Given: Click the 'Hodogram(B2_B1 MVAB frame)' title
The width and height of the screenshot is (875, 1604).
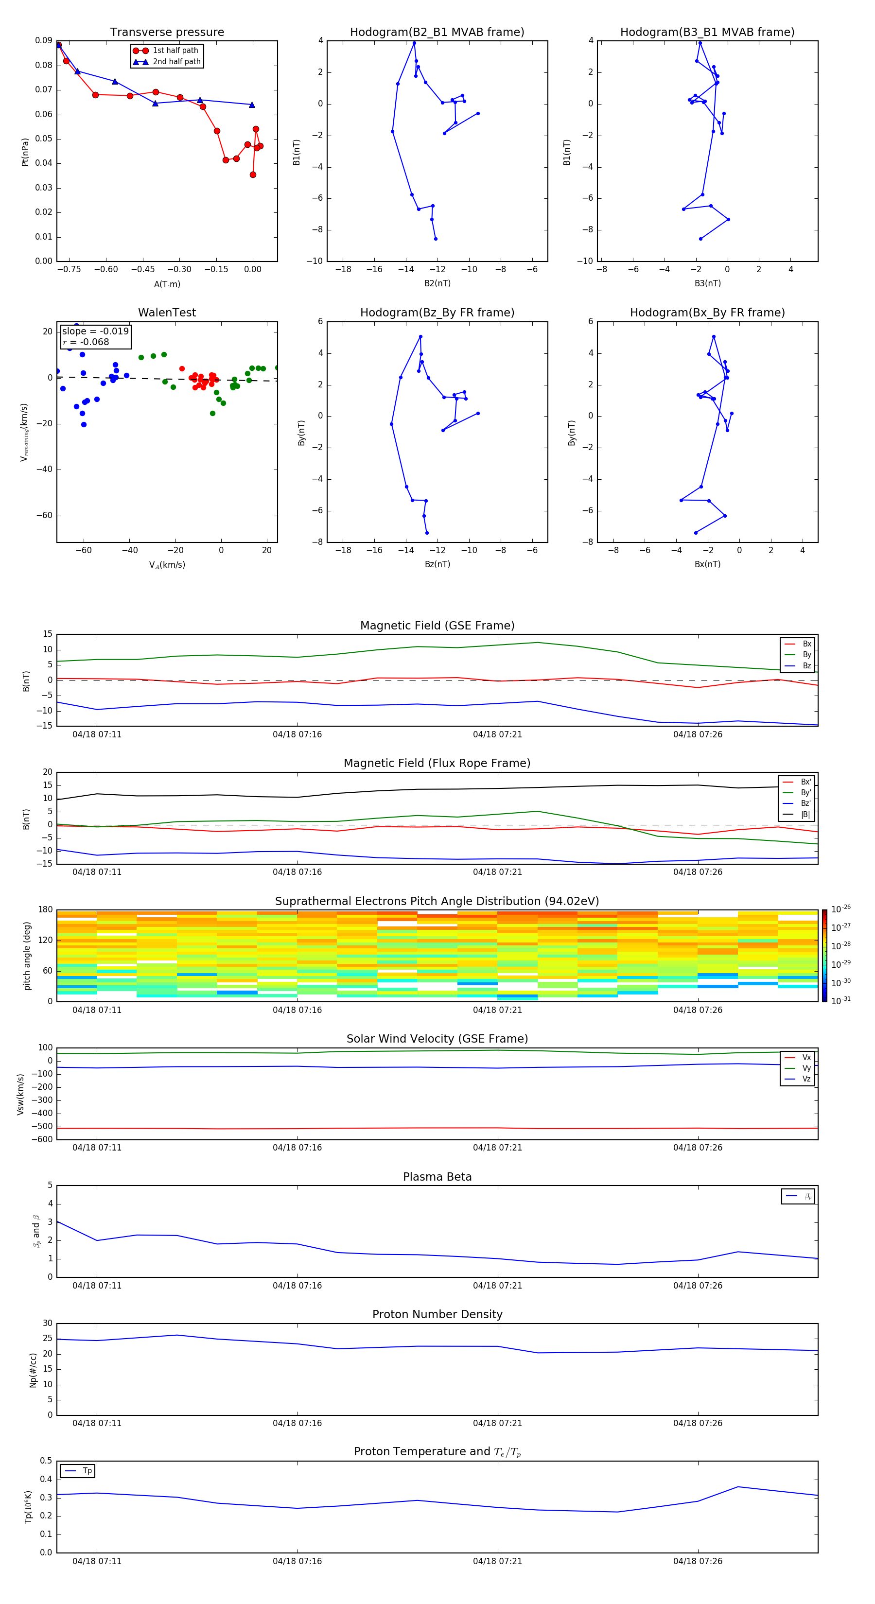Looking at the screenshot, I should (x=437, y=33).
